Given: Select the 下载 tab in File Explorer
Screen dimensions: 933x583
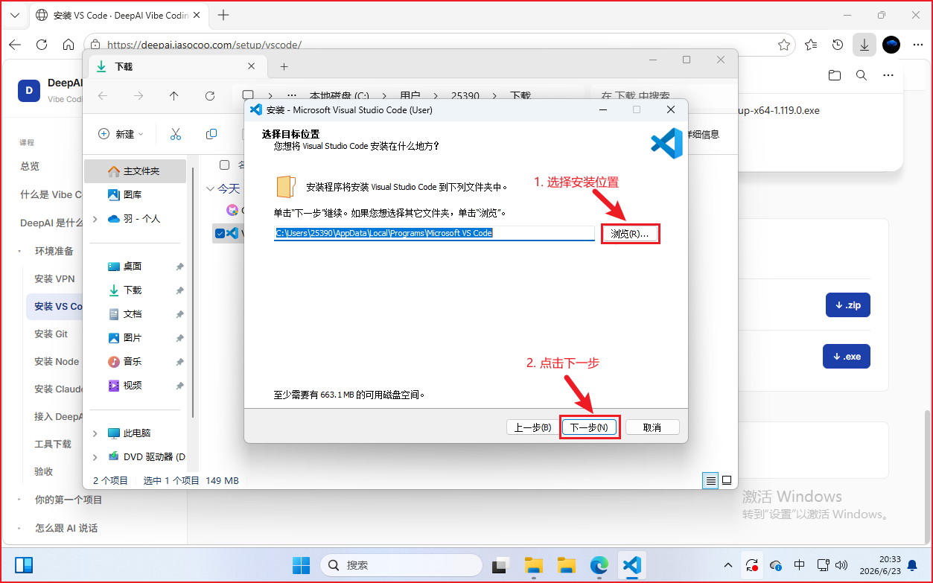Looking at the screenshot, I should [x=176, y=66].
